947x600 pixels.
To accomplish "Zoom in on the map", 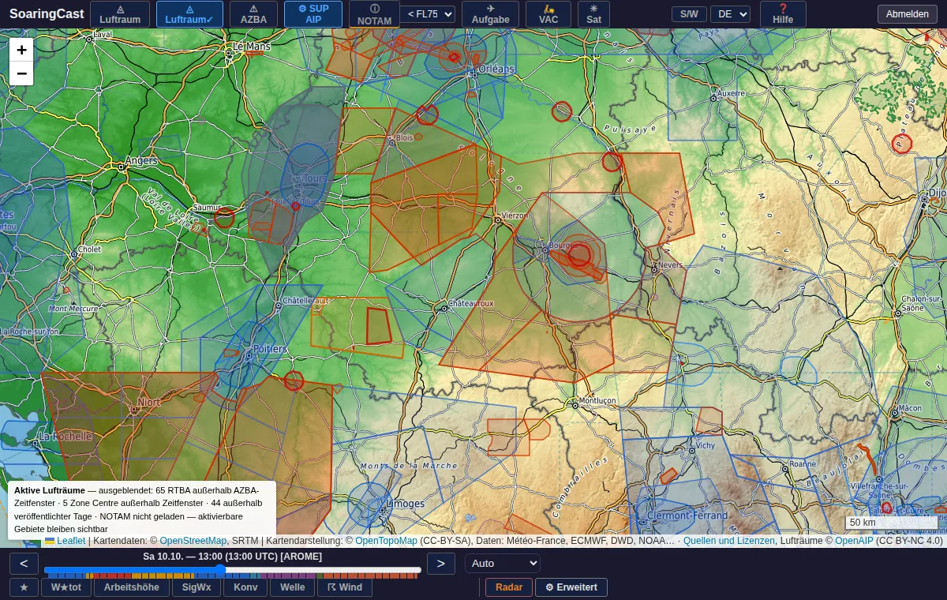I will tap(21, 50).
